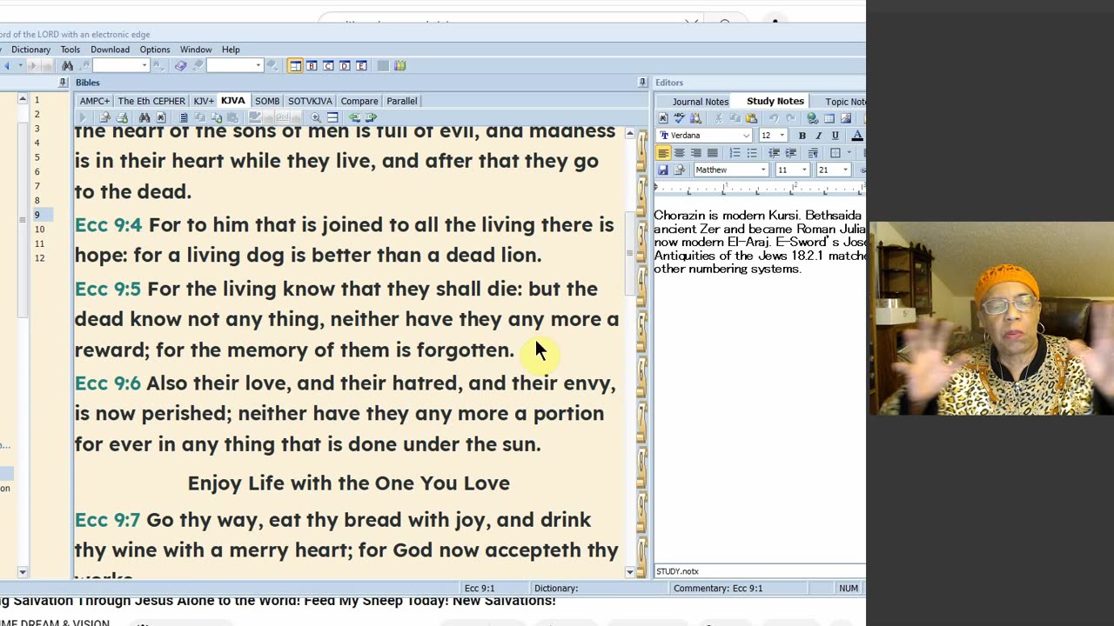Toggle bold formatting in Study Notes editor
The image size is (1114, 626).
pyautogui.click(x=802, y=136)
